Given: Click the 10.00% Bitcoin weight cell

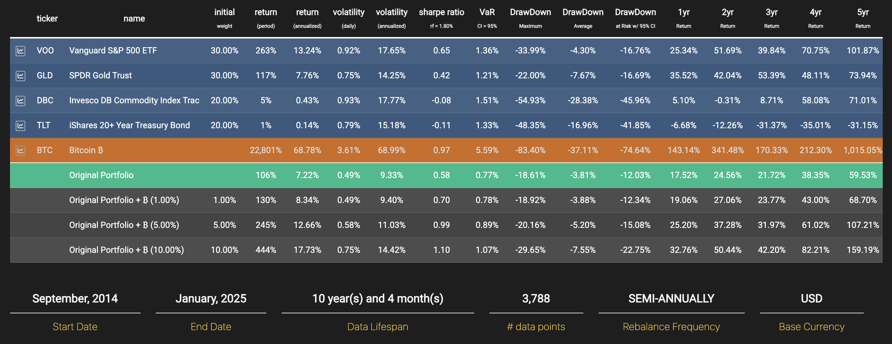Looking at the screenshot, I should (224, 250).
